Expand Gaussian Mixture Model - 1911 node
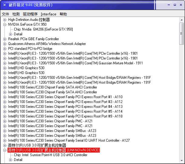Viewport: 185px width, 164px height. pos(5,63)
